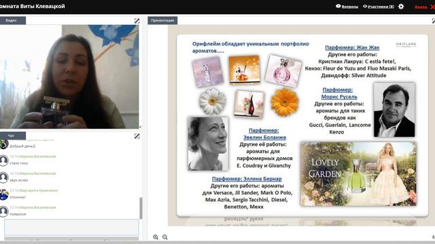Click the room title 'Комната Виты Клевацкой'
The image size is (435, 244).
tap(33, 6)
